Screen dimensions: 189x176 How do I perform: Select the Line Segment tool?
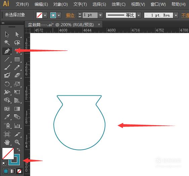[7, 59]
